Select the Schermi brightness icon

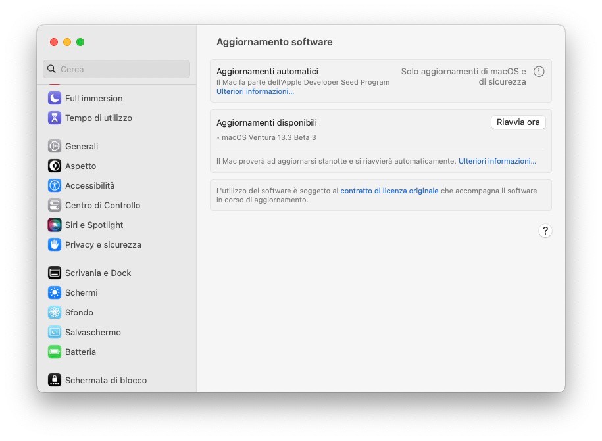54,292
